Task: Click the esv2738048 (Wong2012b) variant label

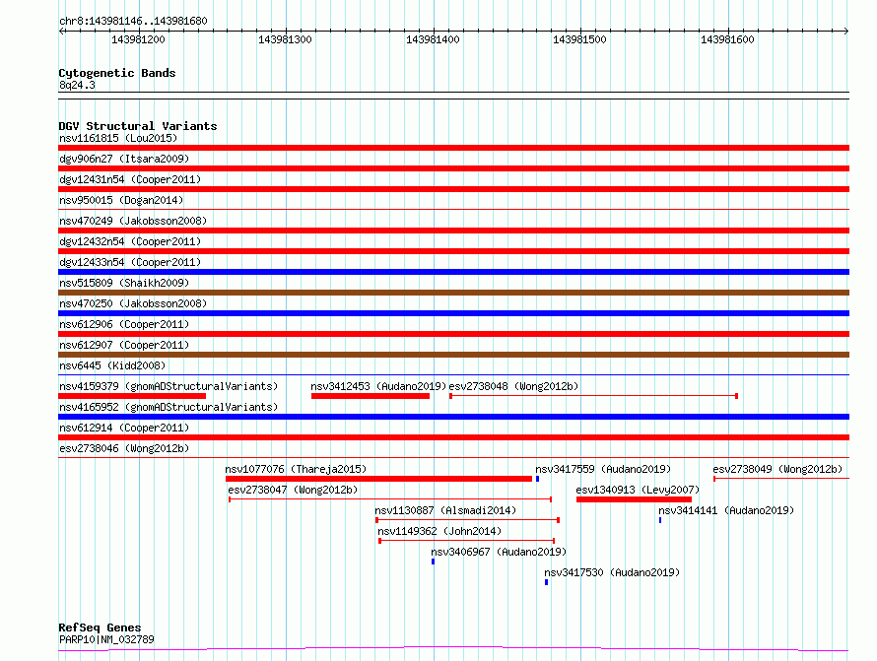Action: [513, 386]
